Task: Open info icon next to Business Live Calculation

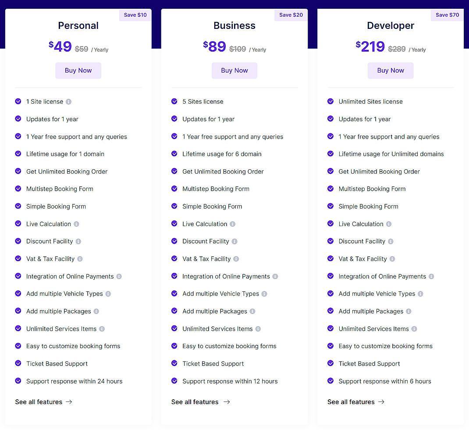Action: (x=232, y=224)
